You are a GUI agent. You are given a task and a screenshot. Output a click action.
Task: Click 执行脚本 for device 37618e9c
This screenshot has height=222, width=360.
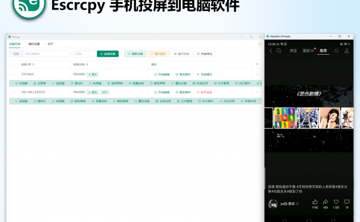coord(243,83)
